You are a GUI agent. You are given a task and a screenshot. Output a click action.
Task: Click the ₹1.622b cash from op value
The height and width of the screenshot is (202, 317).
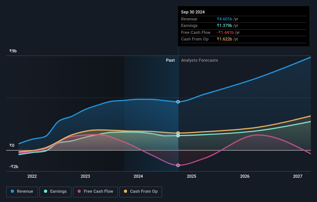[224, 39]
